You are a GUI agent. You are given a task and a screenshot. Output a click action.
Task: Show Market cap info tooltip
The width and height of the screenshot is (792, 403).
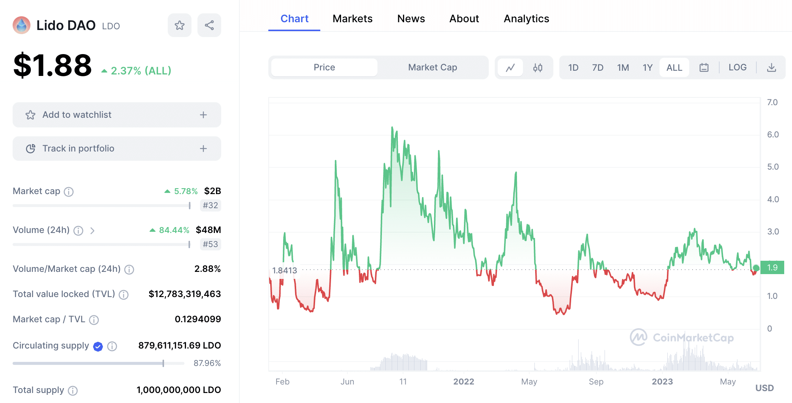(69, 191)
